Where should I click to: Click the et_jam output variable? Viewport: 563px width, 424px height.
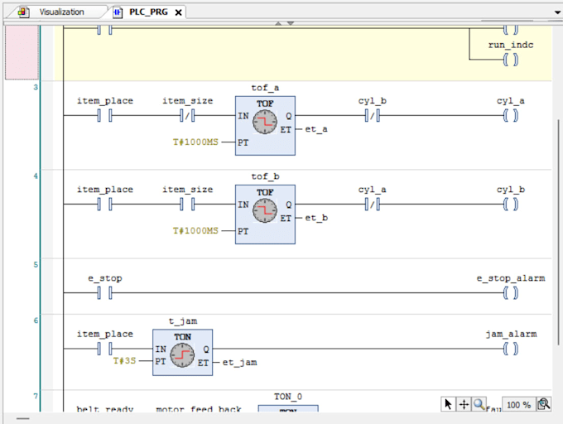(x=239, y=363)
